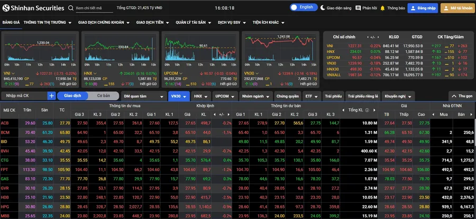
Task: Select the Trái phiếu tab
Action: coord(333,97)
